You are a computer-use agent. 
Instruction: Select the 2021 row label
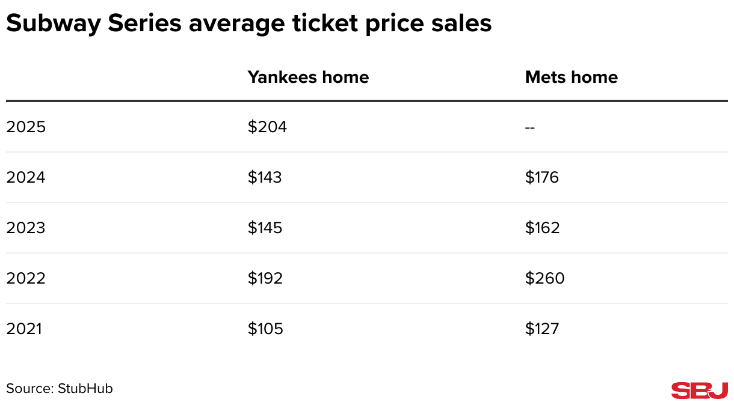24,329
